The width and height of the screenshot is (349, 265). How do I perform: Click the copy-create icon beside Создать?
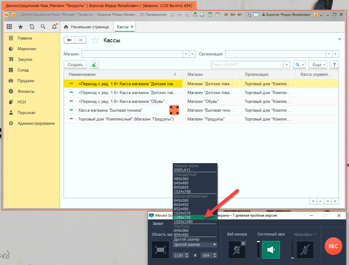[94, 65]
